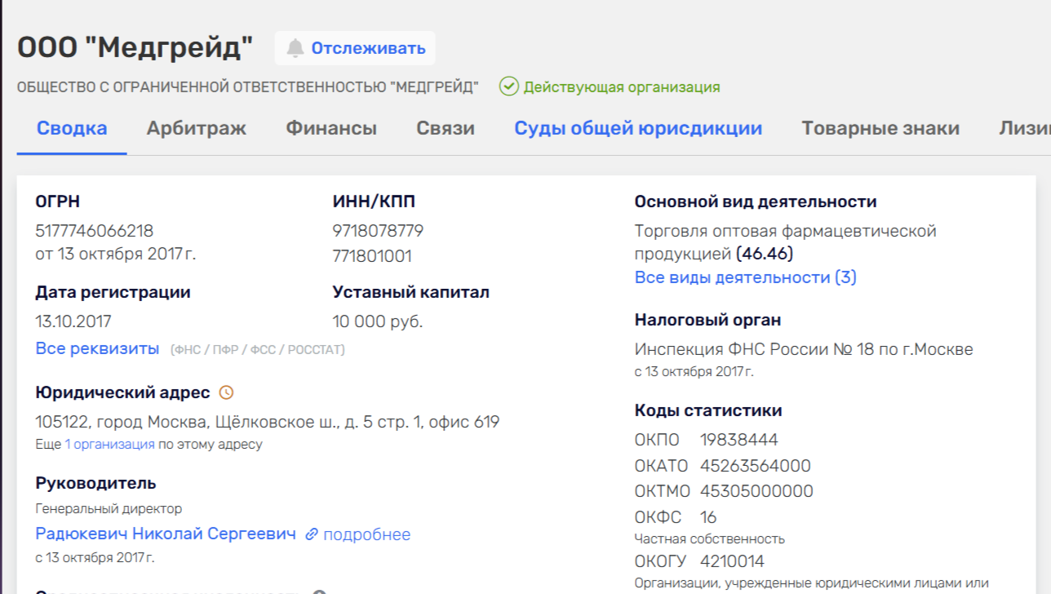Open the Сводка tab
Screen dimensions: 1051x594
(72, 128)
